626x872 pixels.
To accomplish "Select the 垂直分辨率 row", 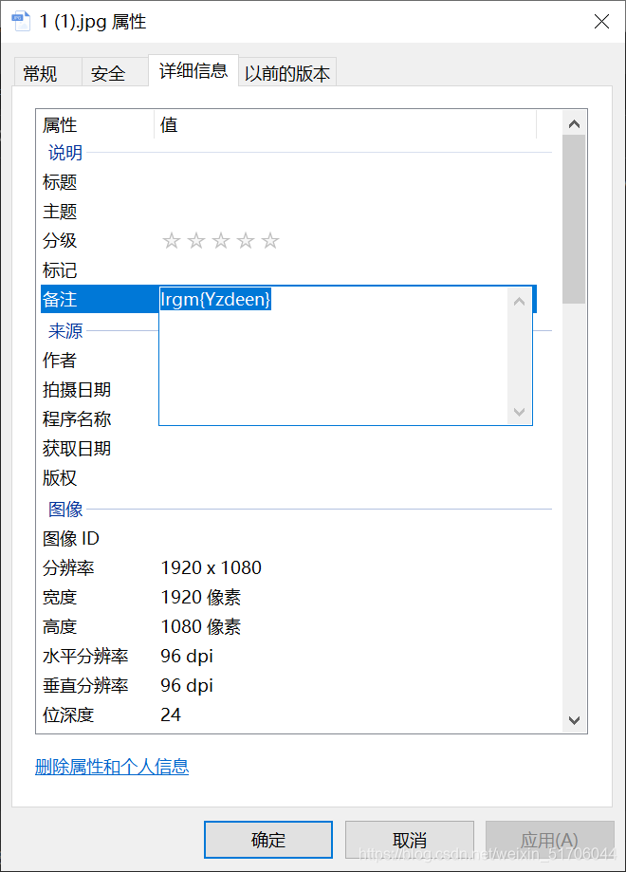I will coord(289,686).
